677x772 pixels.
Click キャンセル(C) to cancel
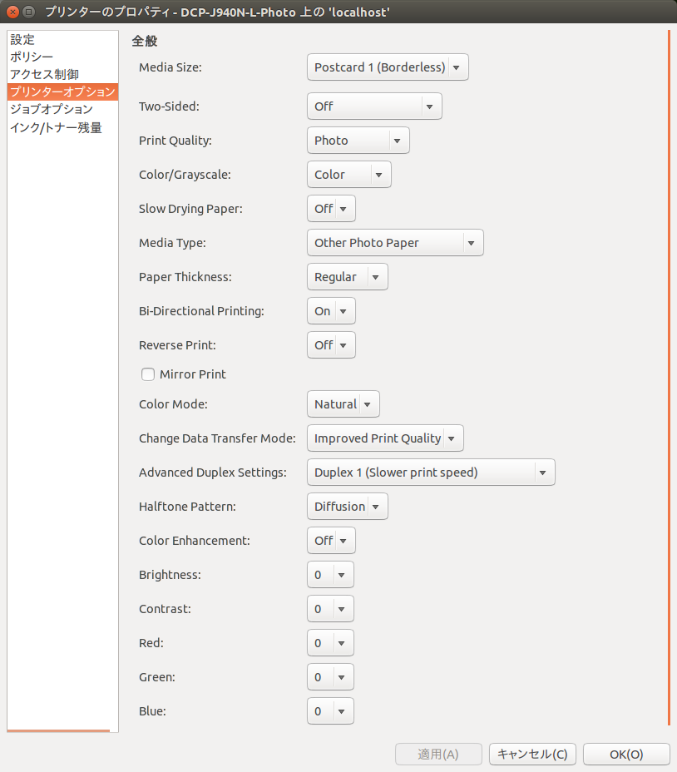click(532, 755)
